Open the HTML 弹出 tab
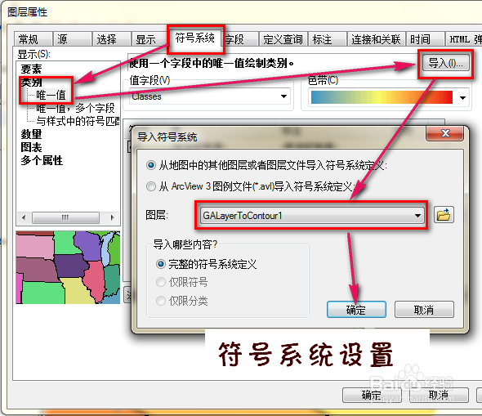The height and width of the screenshot is (416, 482). [x=464, y=39]
